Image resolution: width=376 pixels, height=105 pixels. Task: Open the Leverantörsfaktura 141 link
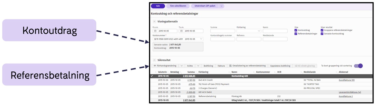click(350, 92)
